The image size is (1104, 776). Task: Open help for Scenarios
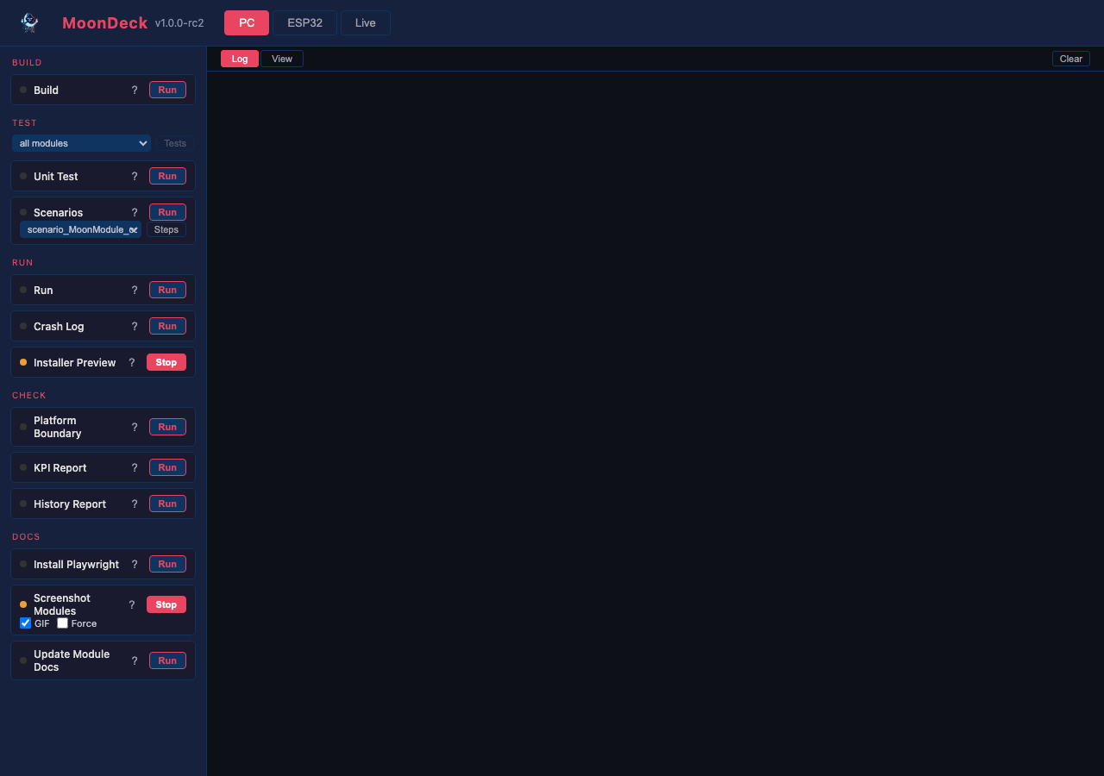[135, 212]
